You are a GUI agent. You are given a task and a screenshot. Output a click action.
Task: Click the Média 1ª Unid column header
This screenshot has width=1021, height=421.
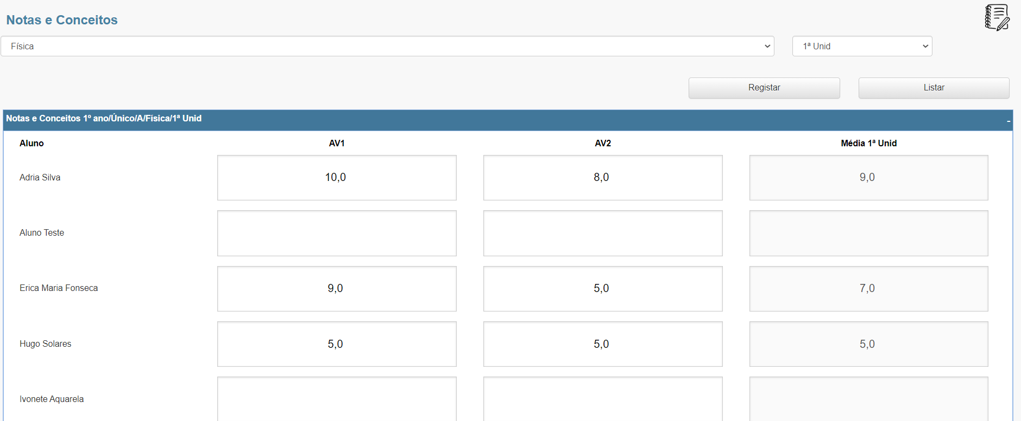pyautogui.click(x=868, y=143)
